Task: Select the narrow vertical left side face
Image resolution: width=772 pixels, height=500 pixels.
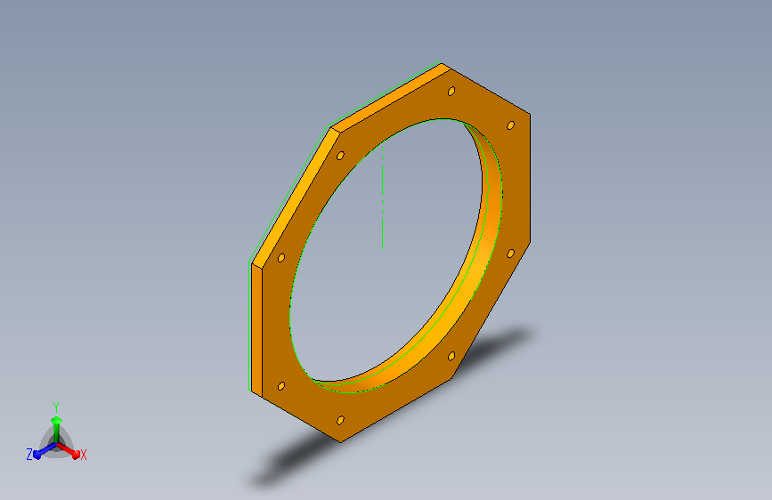Action: pyautogui.click(x=256, y=330)
